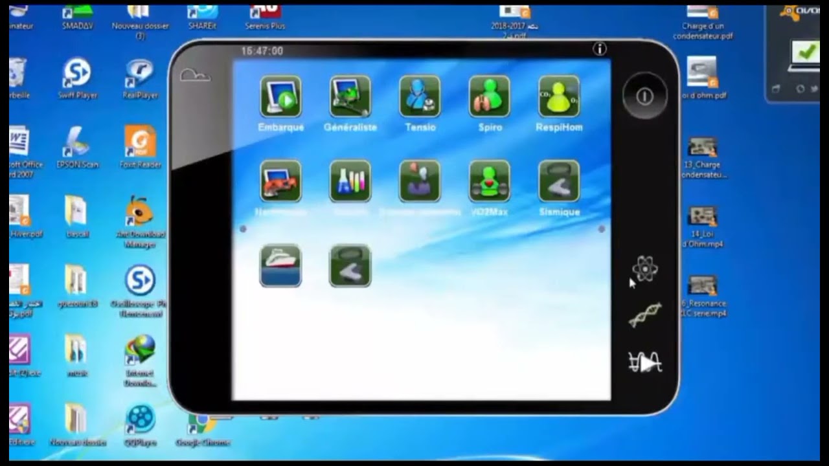Screen dimensions: 829x466
Task: Select the Serenis Plus desktop shortcut
Action: coord(265,17)
